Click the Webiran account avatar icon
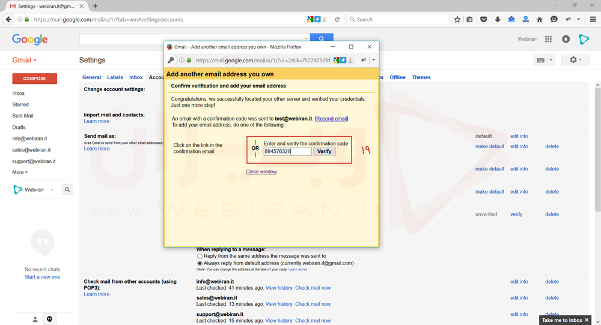The image size is (601, 325). [x=584, y=39]
